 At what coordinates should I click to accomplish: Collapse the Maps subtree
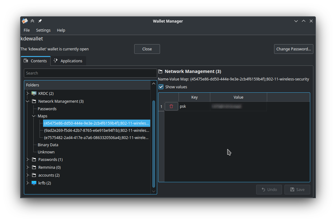click(x=34, y=116)
